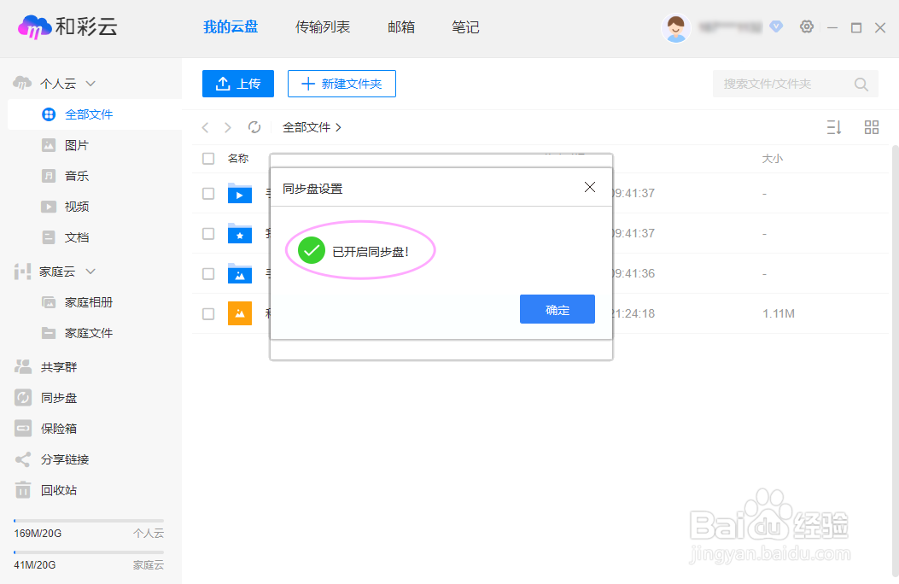Screen dimensions: 899x584
Task: Open the 保险箱 (Safe Box) feature
Action: (x=68, y=428)
